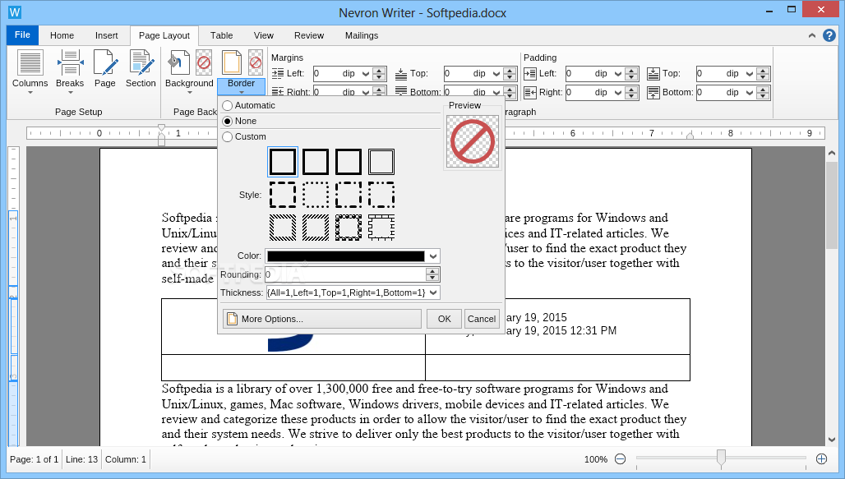
Task: Switch to the Mailings tab
Action: 362,35
